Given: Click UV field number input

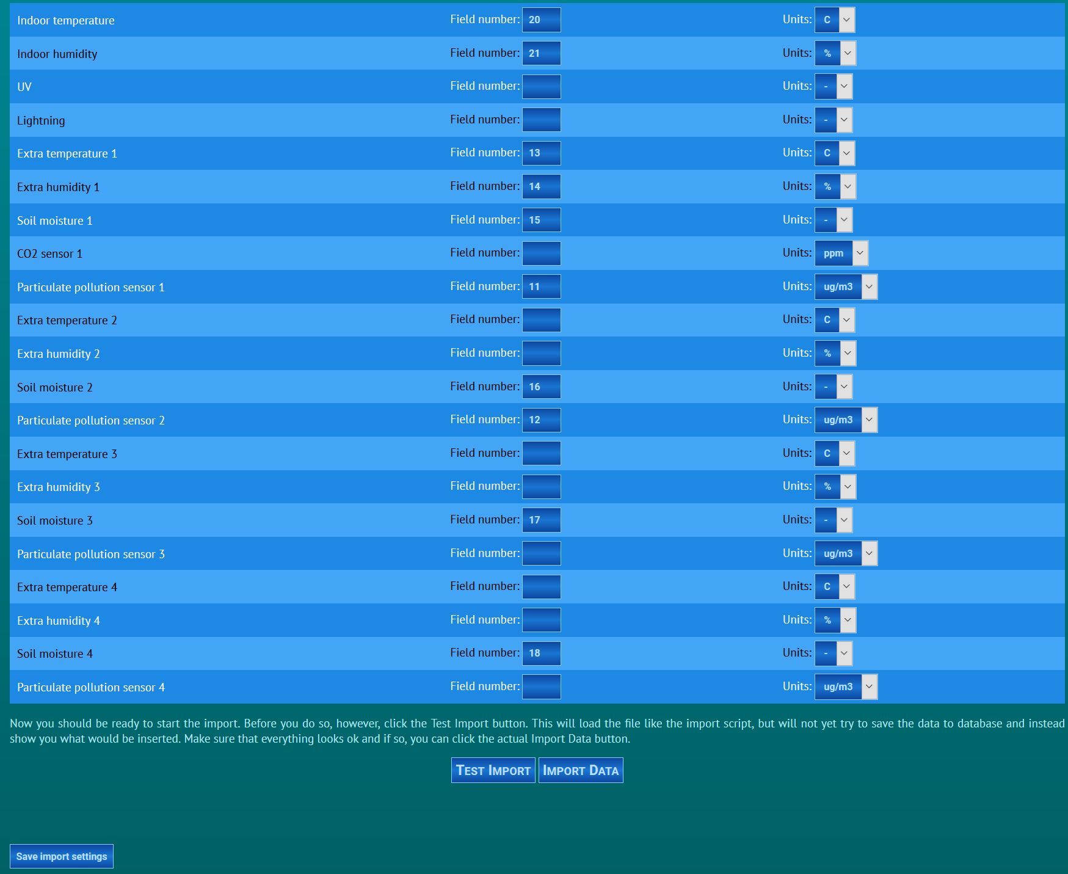Looking at the screenshot, I should pos(542,86).
